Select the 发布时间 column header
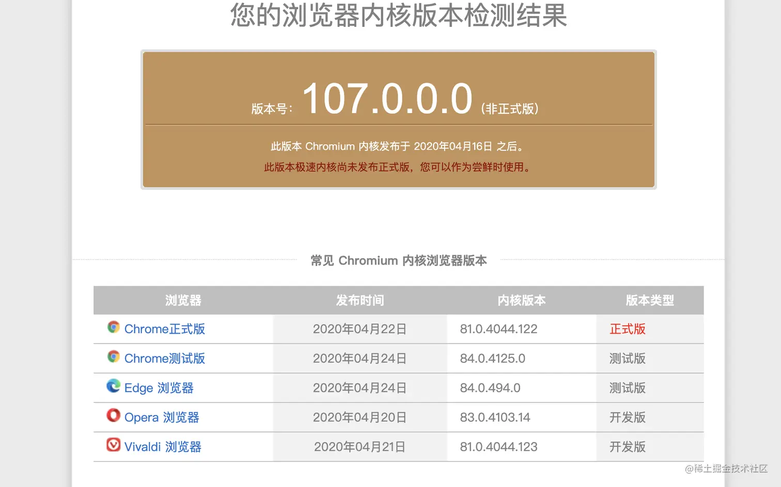The height and width of the screenshot is (487, 781). click(360, 300)
